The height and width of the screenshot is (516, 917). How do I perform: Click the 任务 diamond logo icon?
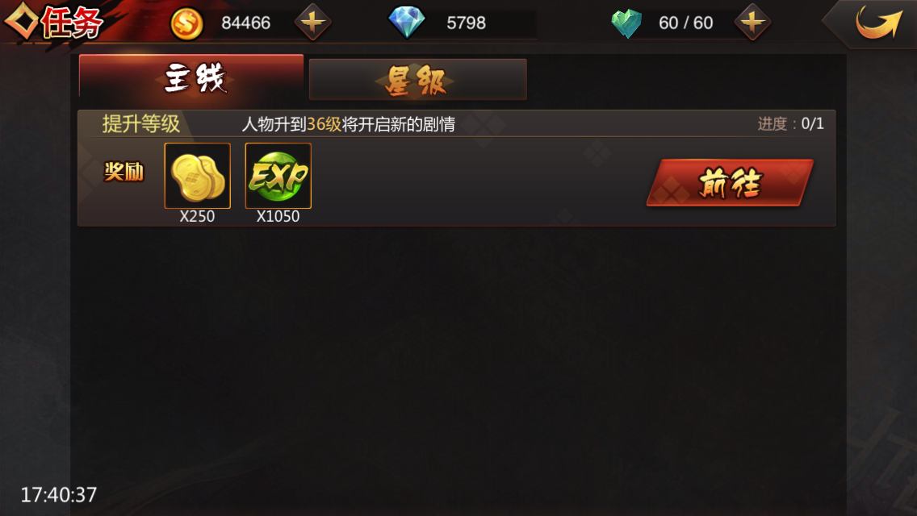pyautogui.click(x=22, y=21)
